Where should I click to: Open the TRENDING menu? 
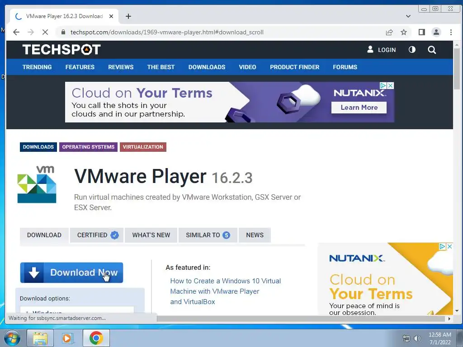coord(37,67)
